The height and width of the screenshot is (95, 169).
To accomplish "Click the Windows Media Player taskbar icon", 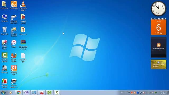I will coord(11,93).
